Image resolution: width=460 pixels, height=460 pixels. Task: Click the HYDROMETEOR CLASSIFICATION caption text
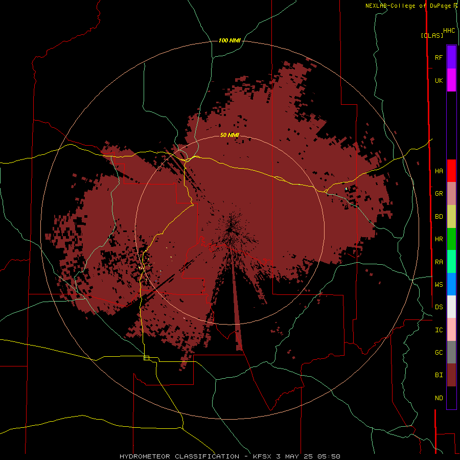(x=179, y=456)
